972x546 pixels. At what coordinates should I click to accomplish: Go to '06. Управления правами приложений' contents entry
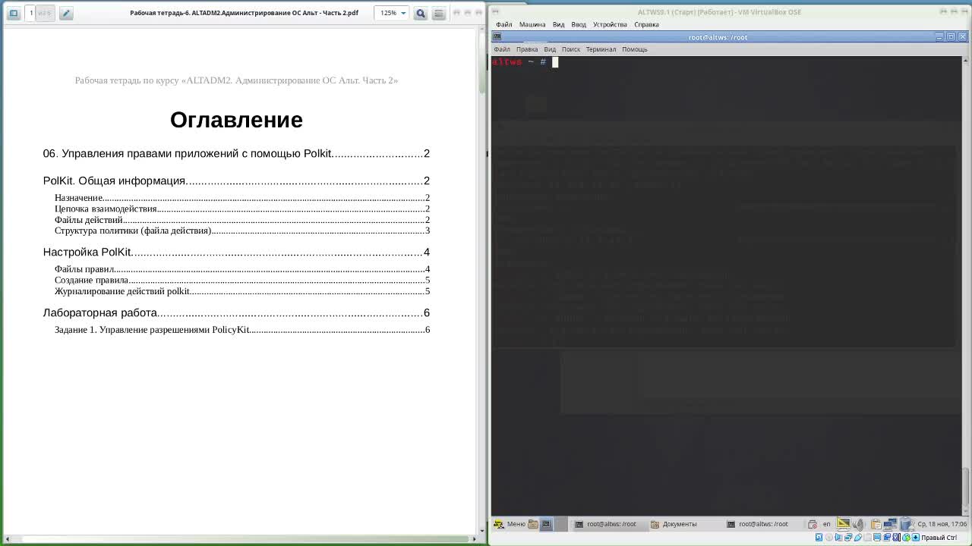pyautogui.click(x=236, y=153)
